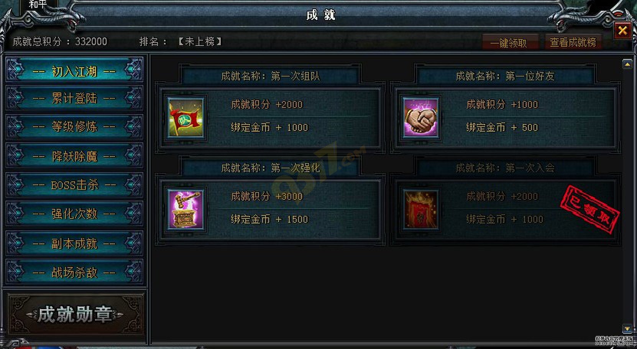The height and width of the screenshot is (349, 637).
Task: Click the handshake first friend icon
Action: [420, 118]
